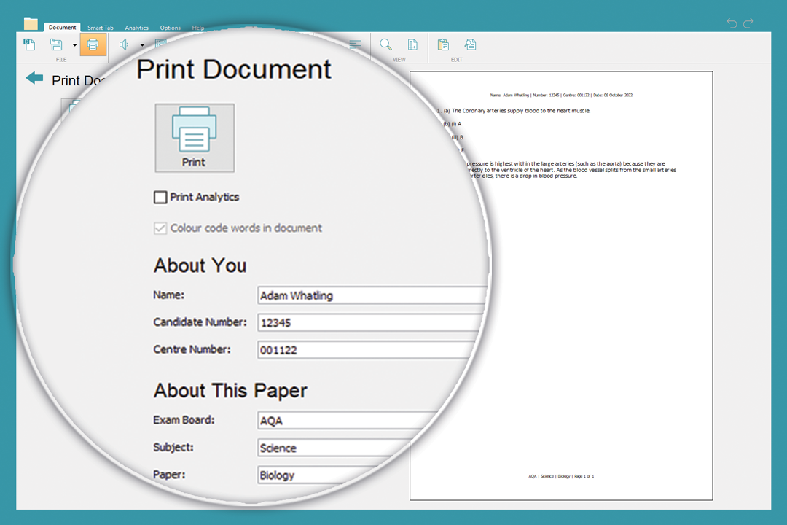Click the new document icon in toolbar
This screenshot has width=787, height=525.
(x=30, y=45)
